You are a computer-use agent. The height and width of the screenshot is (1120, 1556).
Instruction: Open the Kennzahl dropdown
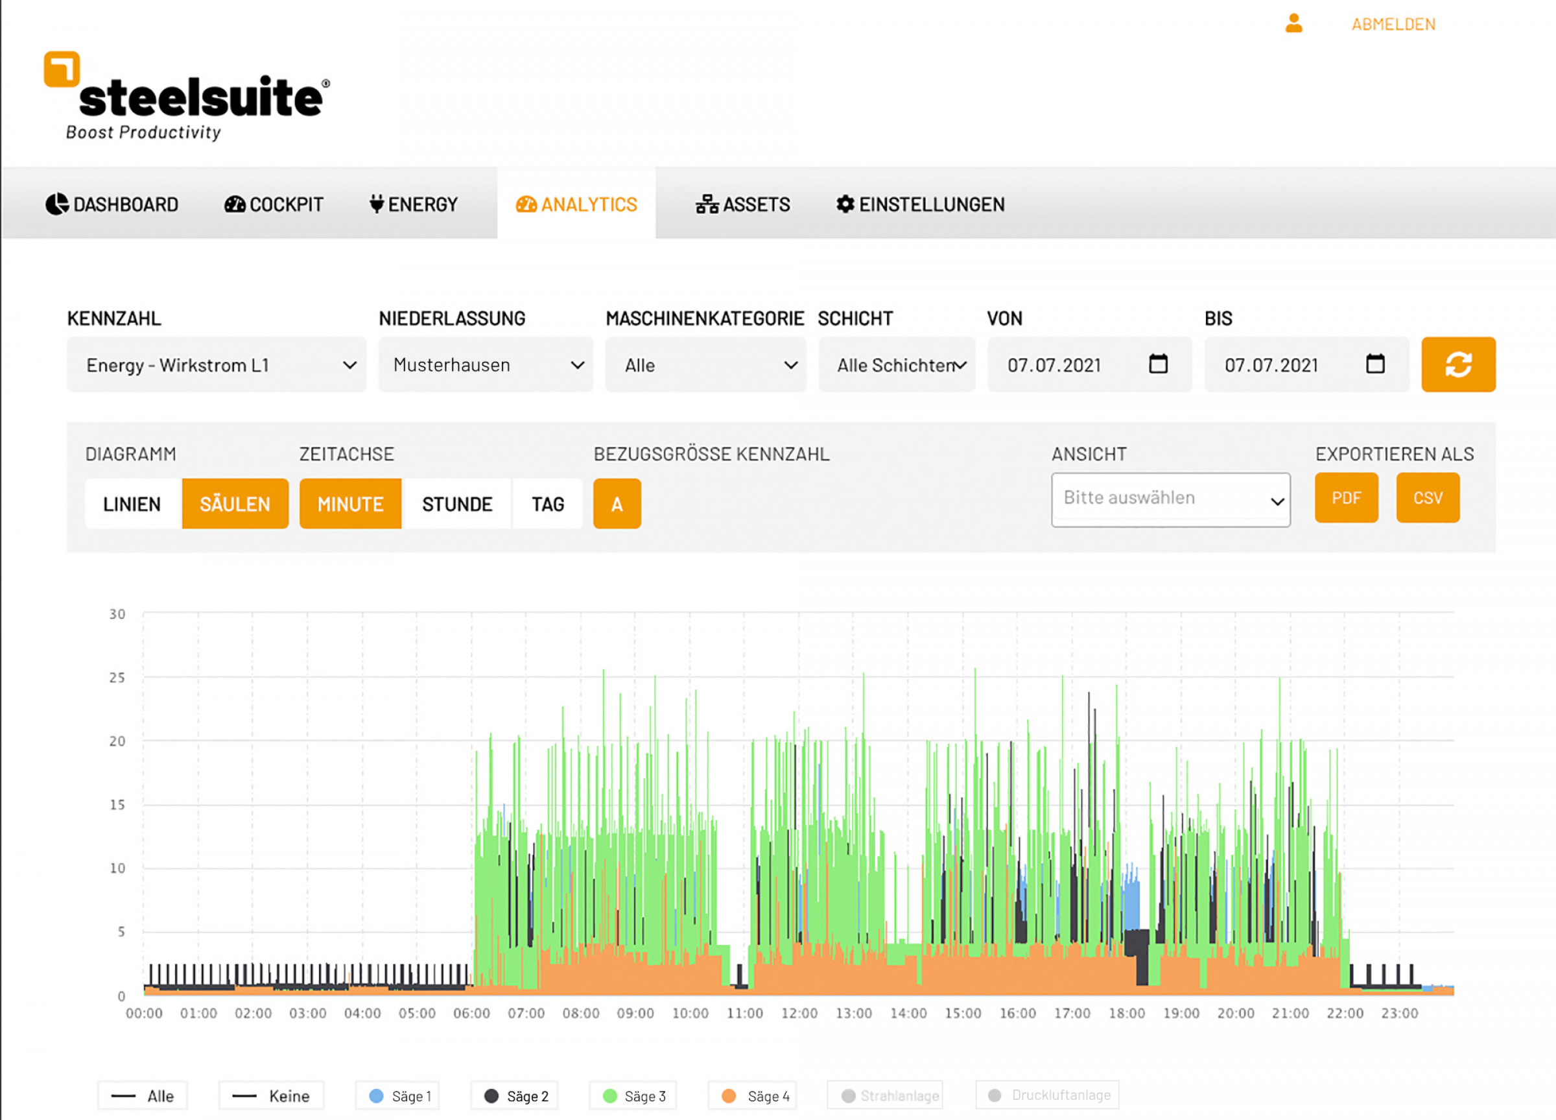pyautogui.click(x=216, y=365)
